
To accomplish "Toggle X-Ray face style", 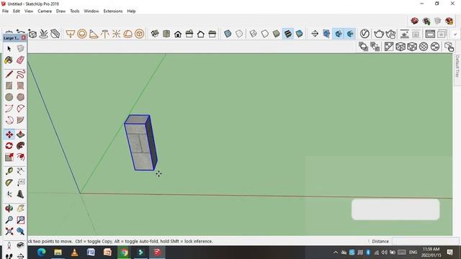I will pos(228,34).
